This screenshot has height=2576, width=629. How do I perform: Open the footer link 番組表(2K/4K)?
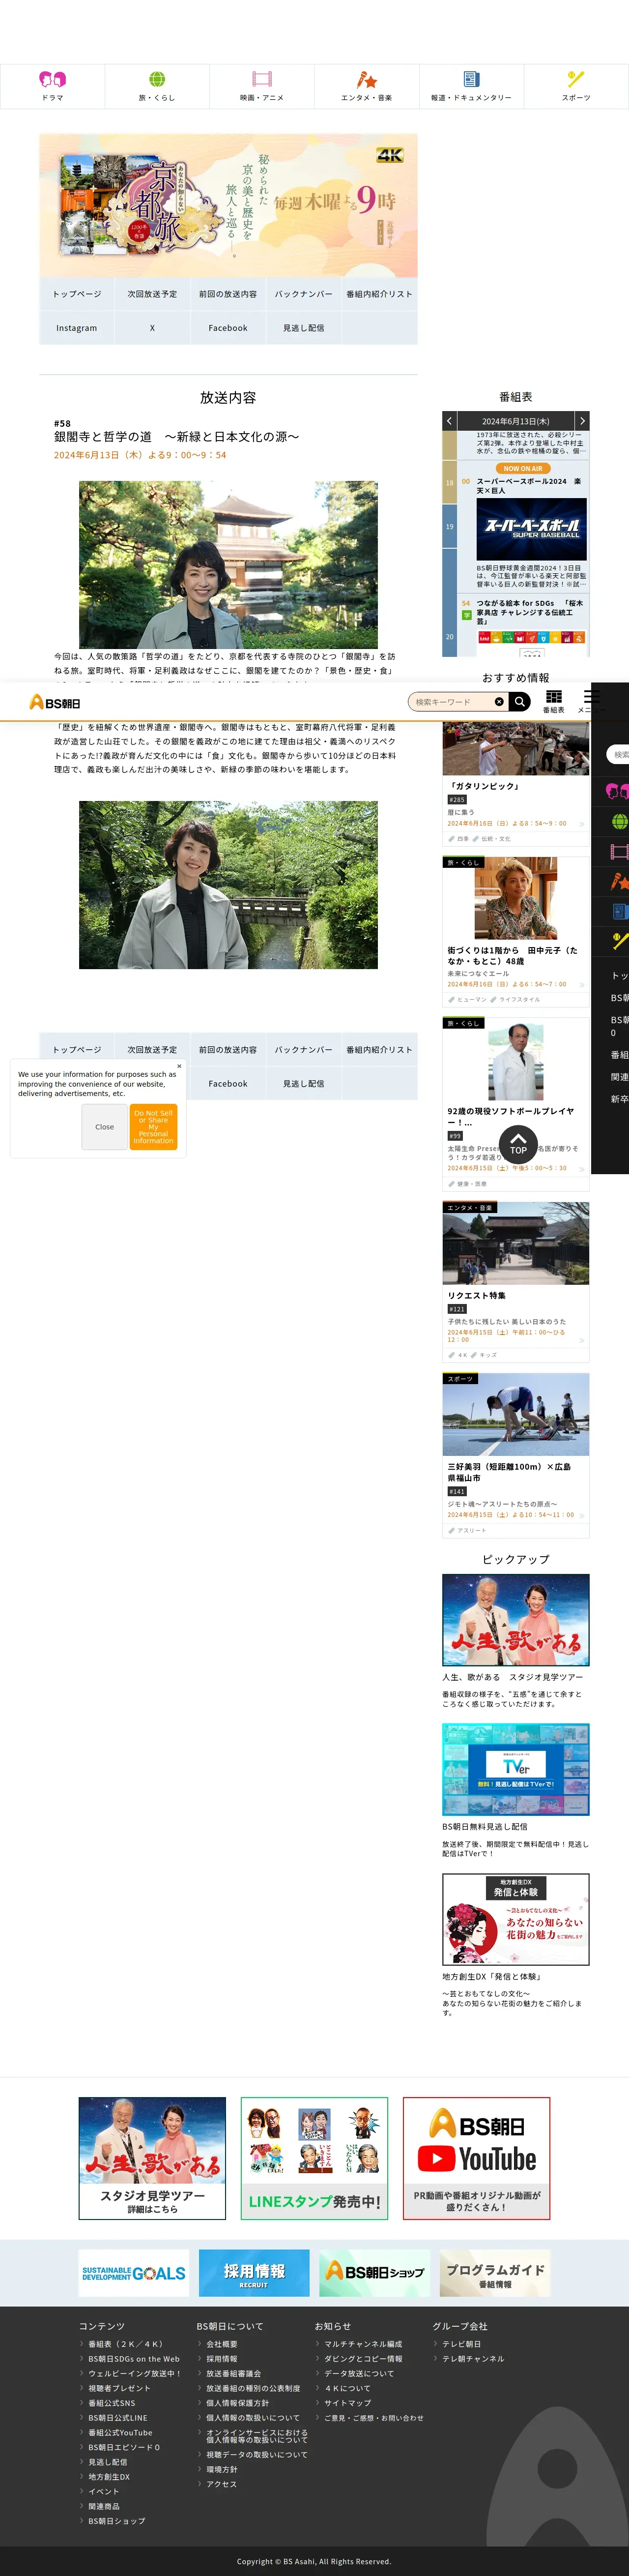tap(125, 2344)
